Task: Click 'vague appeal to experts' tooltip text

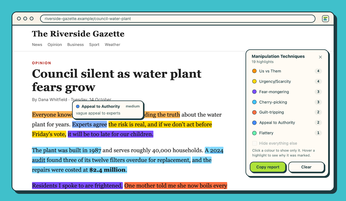Action: pos(98,113)
